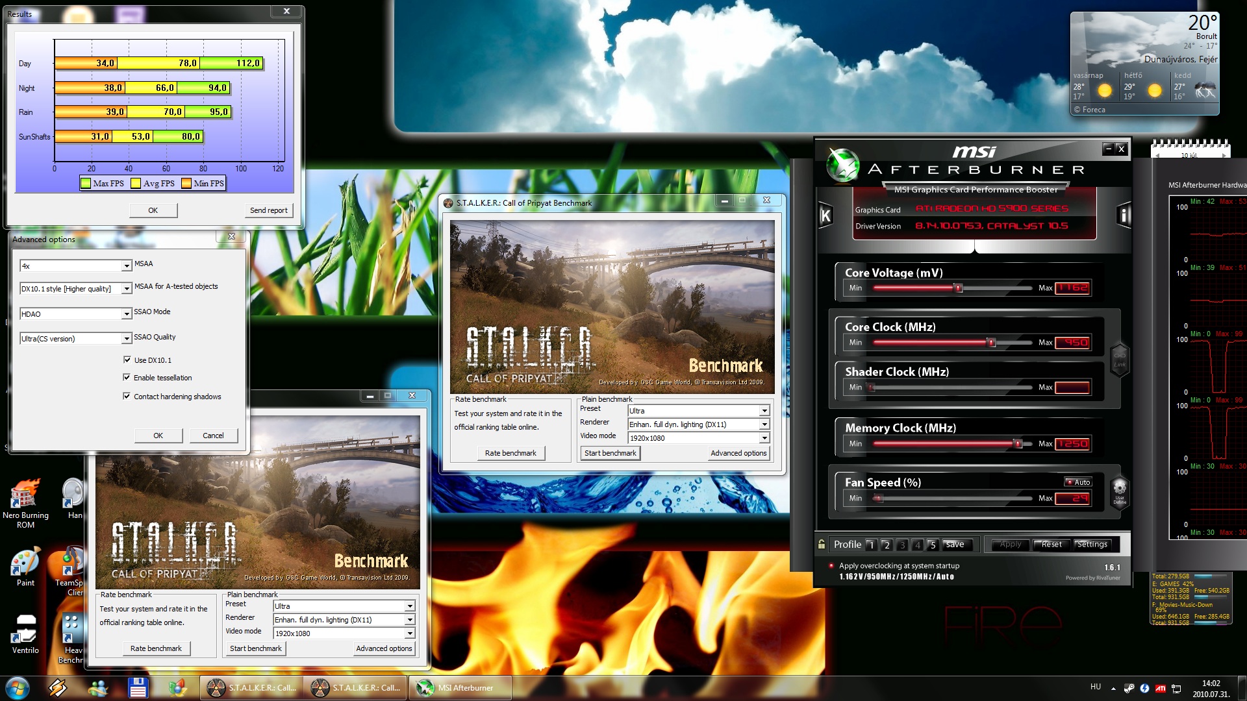Click Rate benchmark in front STALKER window

[510, 453]
